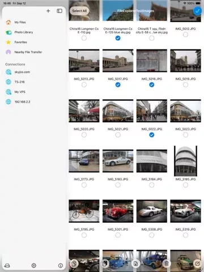Copy selected files with copy icon
This screenshot has height=272, width=204.
pyautogui.click(x=74, y=263)
